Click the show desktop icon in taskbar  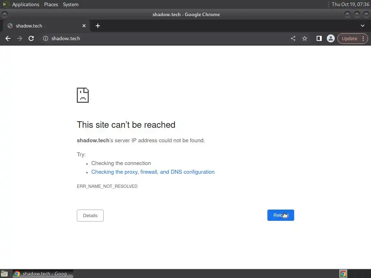pyautogui.click(x=4, y=274)
